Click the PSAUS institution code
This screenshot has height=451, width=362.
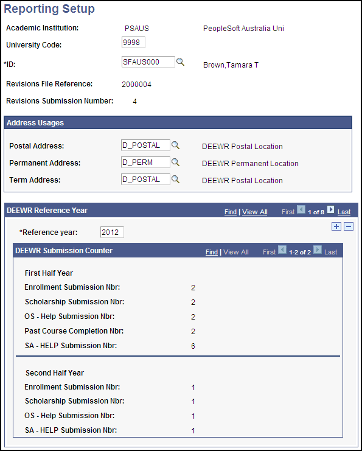pyautogui.click(x=137, y=29)
